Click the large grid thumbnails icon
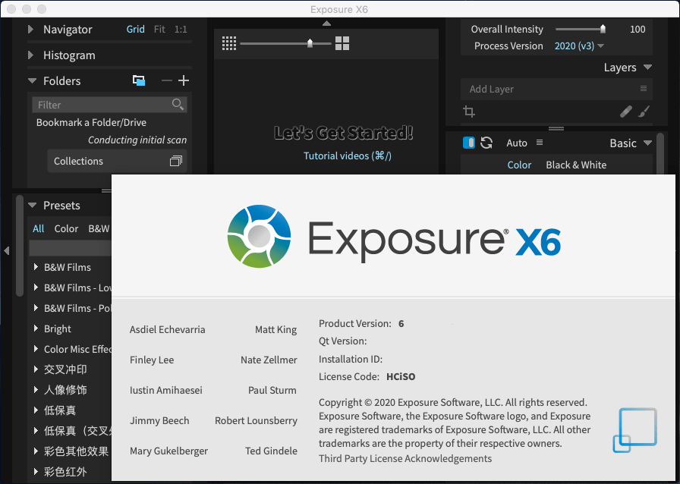 click(x=342, y=43)
